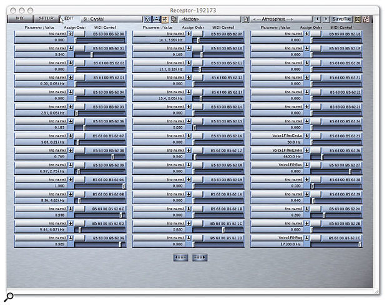The image size is (387, 306).
Task: Open the Atmosphere preset dropdown
Action: [x=282, y=19]
